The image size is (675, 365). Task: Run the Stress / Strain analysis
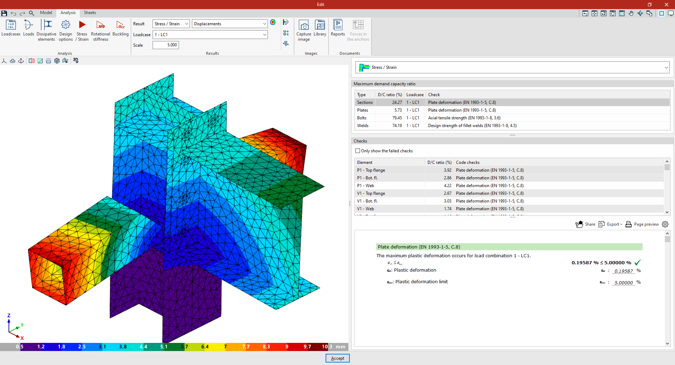pyautogui.click(x=82, y=31)
